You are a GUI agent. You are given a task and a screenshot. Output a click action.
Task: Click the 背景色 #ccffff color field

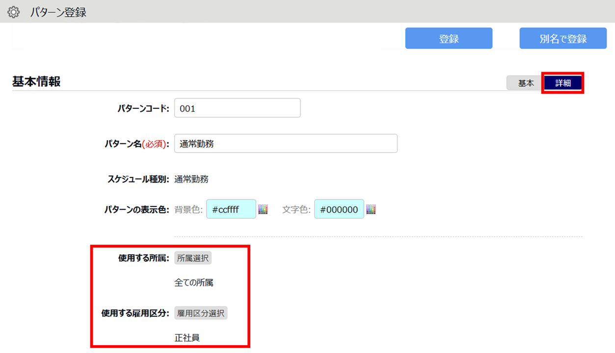pos(231,209)
